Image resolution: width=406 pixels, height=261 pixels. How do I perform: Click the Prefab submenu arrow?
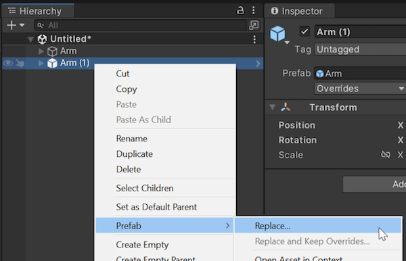[x=227, y=226]
